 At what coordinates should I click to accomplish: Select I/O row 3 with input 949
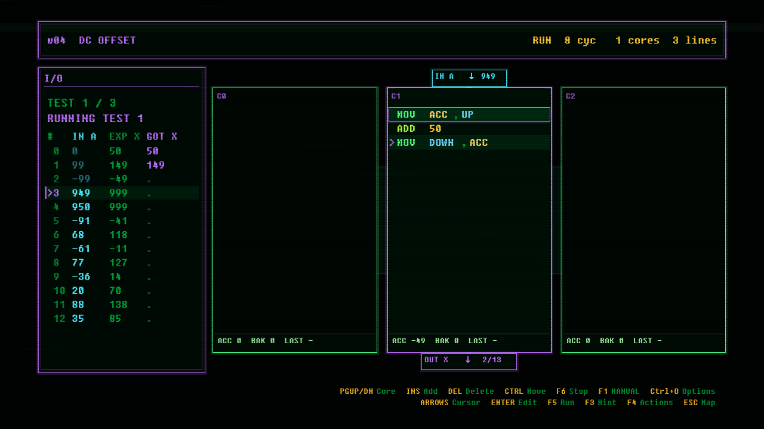coord(122,193)
